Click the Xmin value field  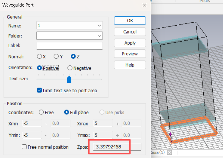tap(32, 123)
